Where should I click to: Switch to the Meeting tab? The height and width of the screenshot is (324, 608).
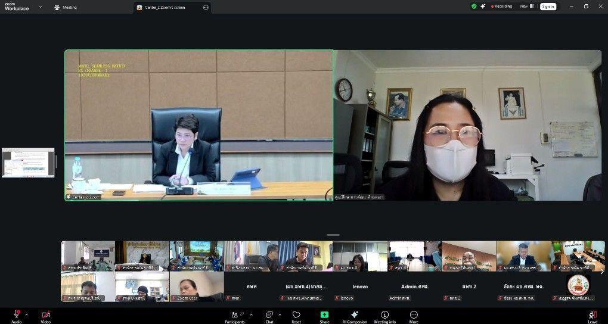click(x=66, y=7)
